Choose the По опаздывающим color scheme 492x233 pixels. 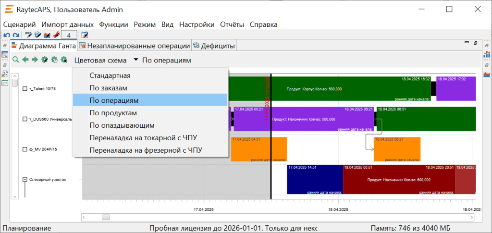coord(150,125)
